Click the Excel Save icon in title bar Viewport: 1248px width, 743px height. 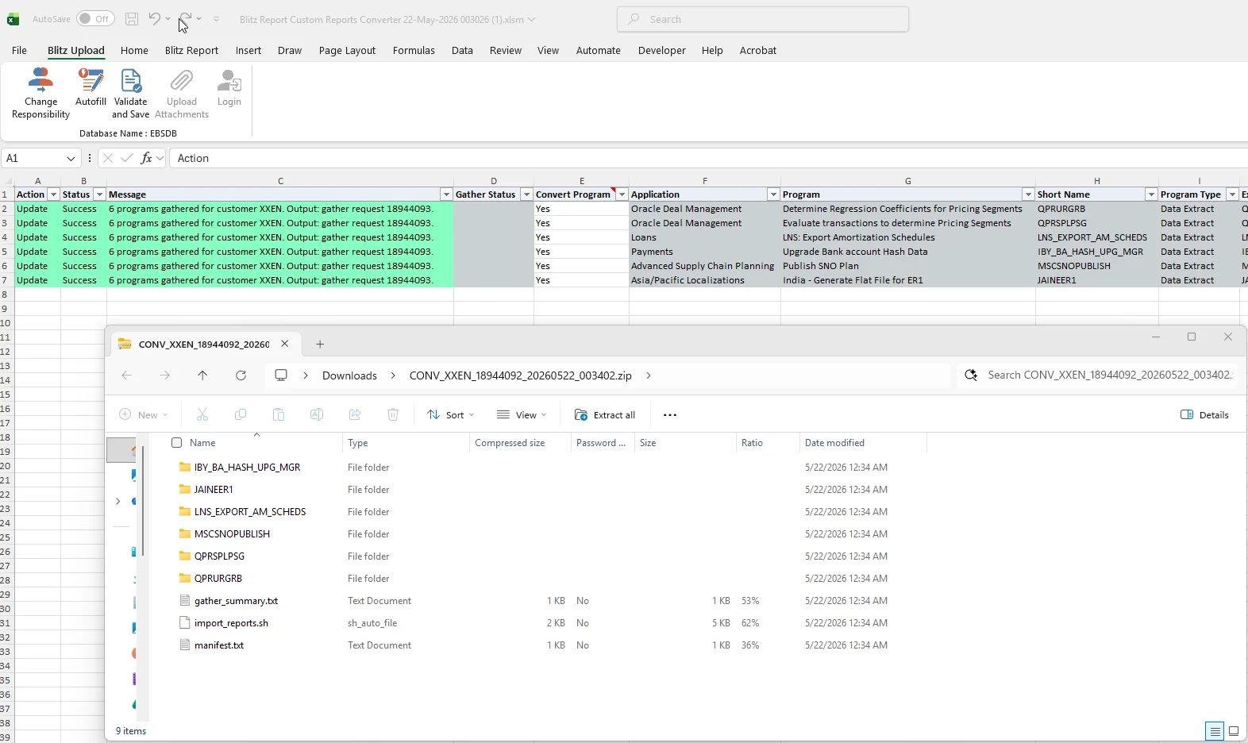(x=132, y=19)
